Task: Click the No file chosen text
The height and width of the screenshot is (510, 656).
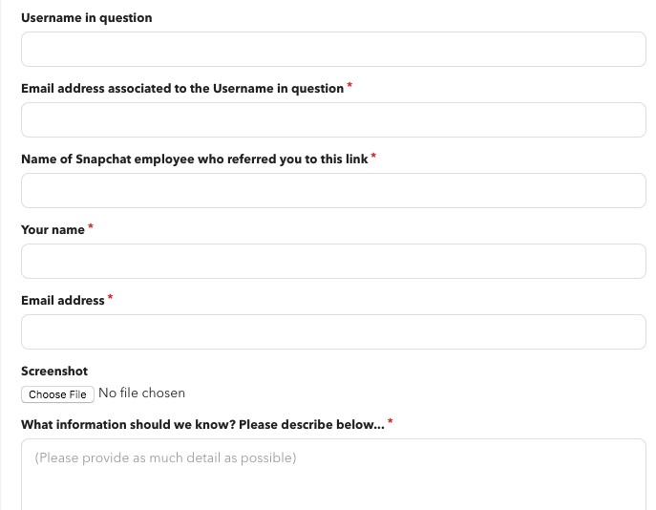Action: pos(142,393)
